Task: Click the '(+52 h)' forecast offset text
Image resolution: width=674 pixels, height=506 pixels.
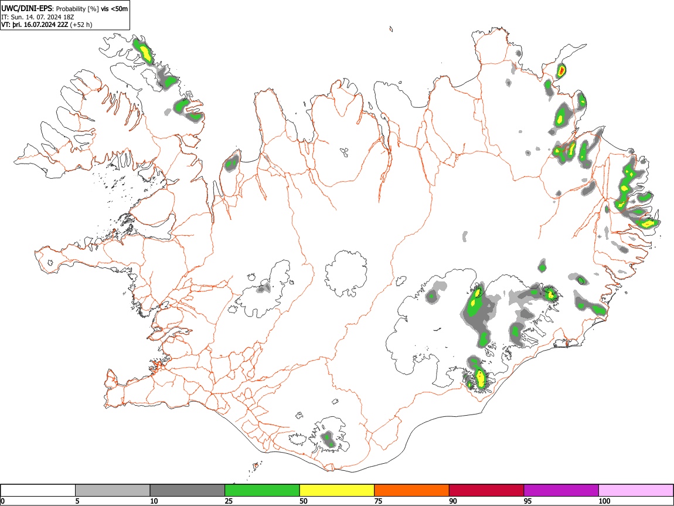Action: coord(81,25)
